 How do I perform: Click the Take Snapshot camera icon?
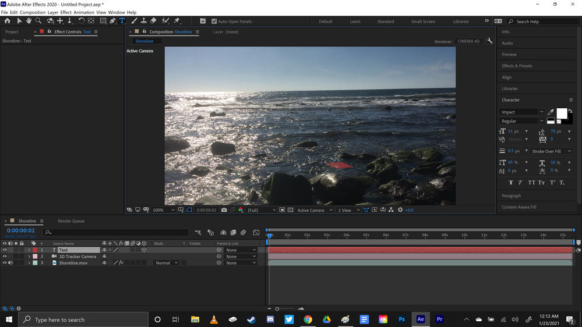(x=224, y=210)
